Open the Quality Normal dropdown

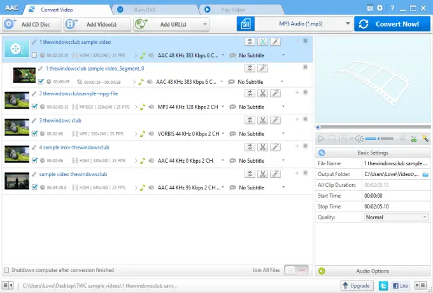point(396,217)
